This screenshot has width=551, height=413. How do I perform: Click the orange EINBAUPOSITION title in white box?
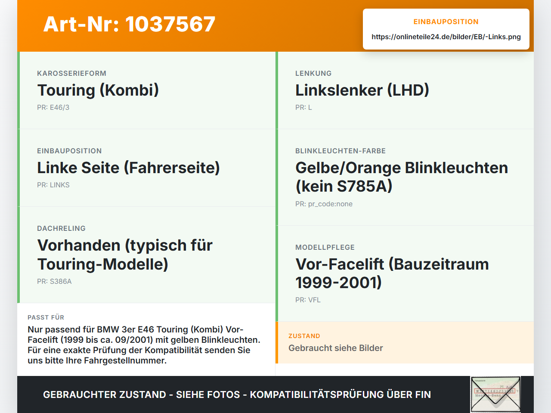(x=446, y=22)
